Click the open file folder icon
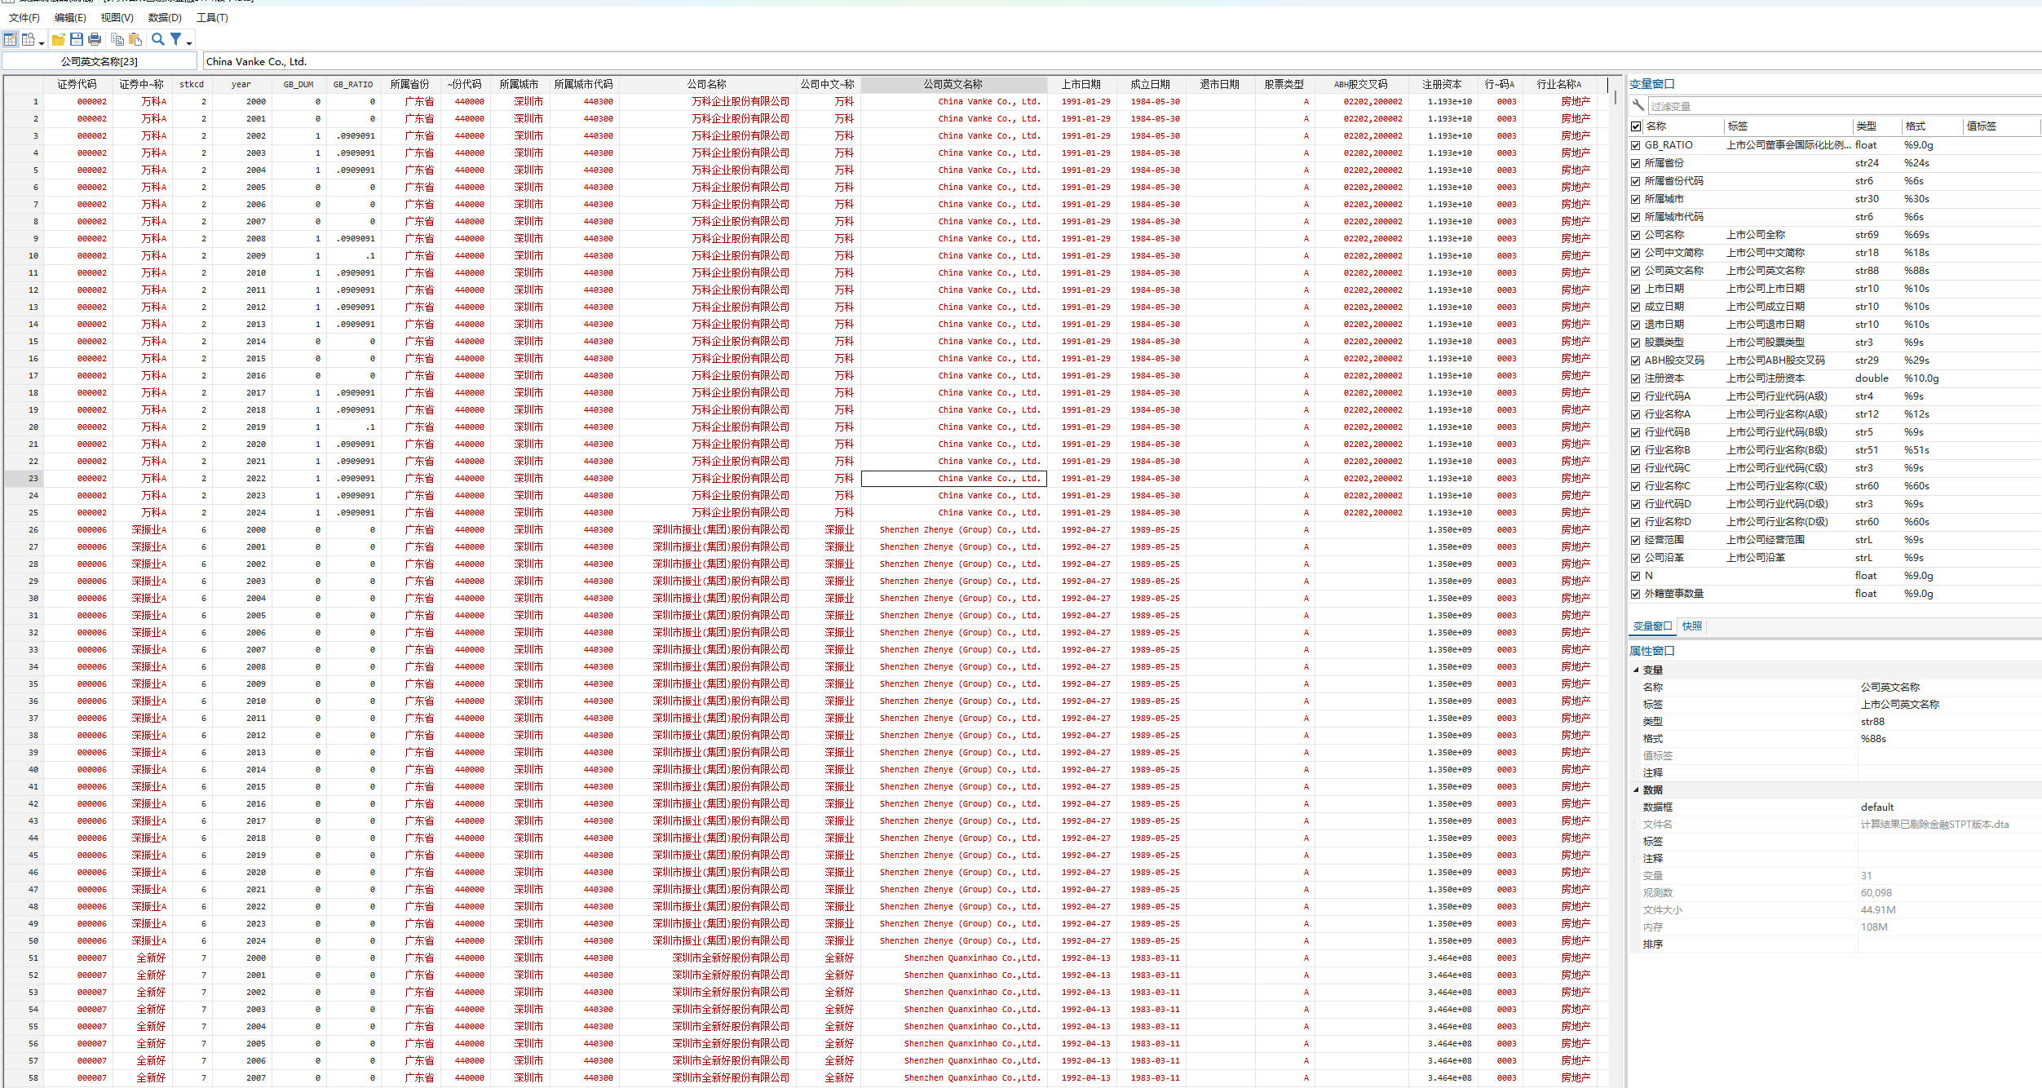 pos(58,39)
